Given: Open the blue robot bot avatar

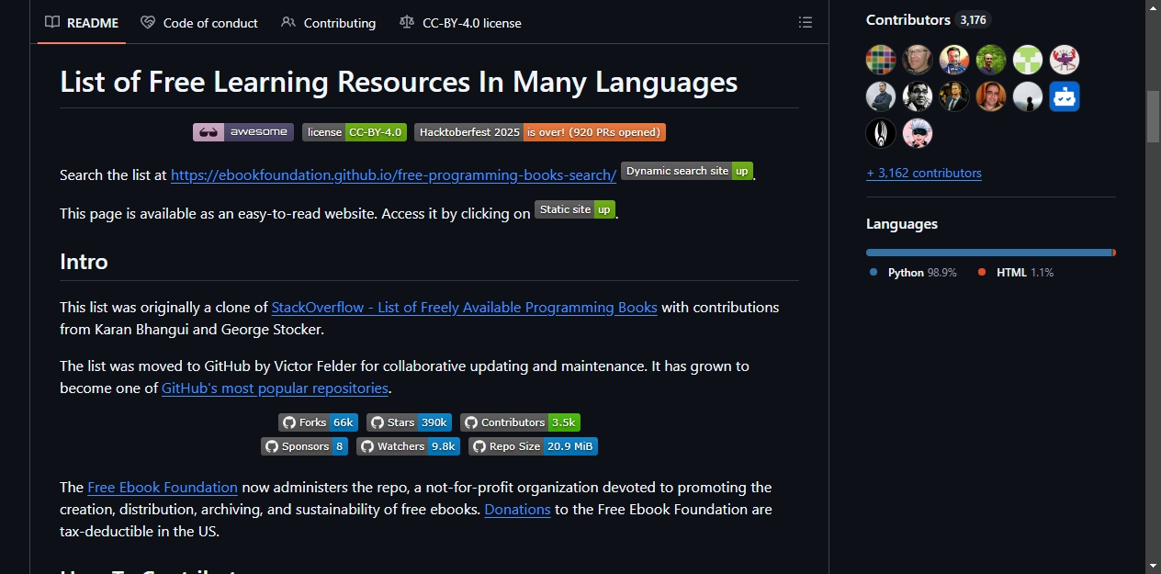Looking at the screenshot, I should [x=1065, y=96].
